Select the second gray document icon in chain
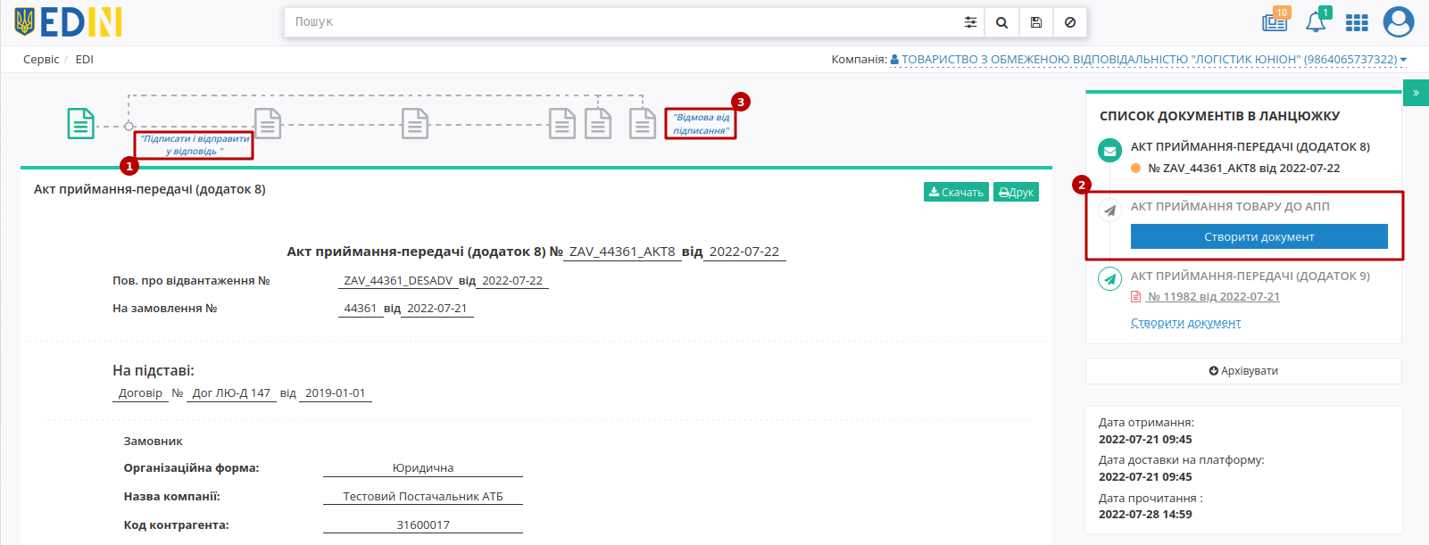Image resolution: width=1429 pixels, height=545 pixels. pyautogui.click(x=268, y=123)
